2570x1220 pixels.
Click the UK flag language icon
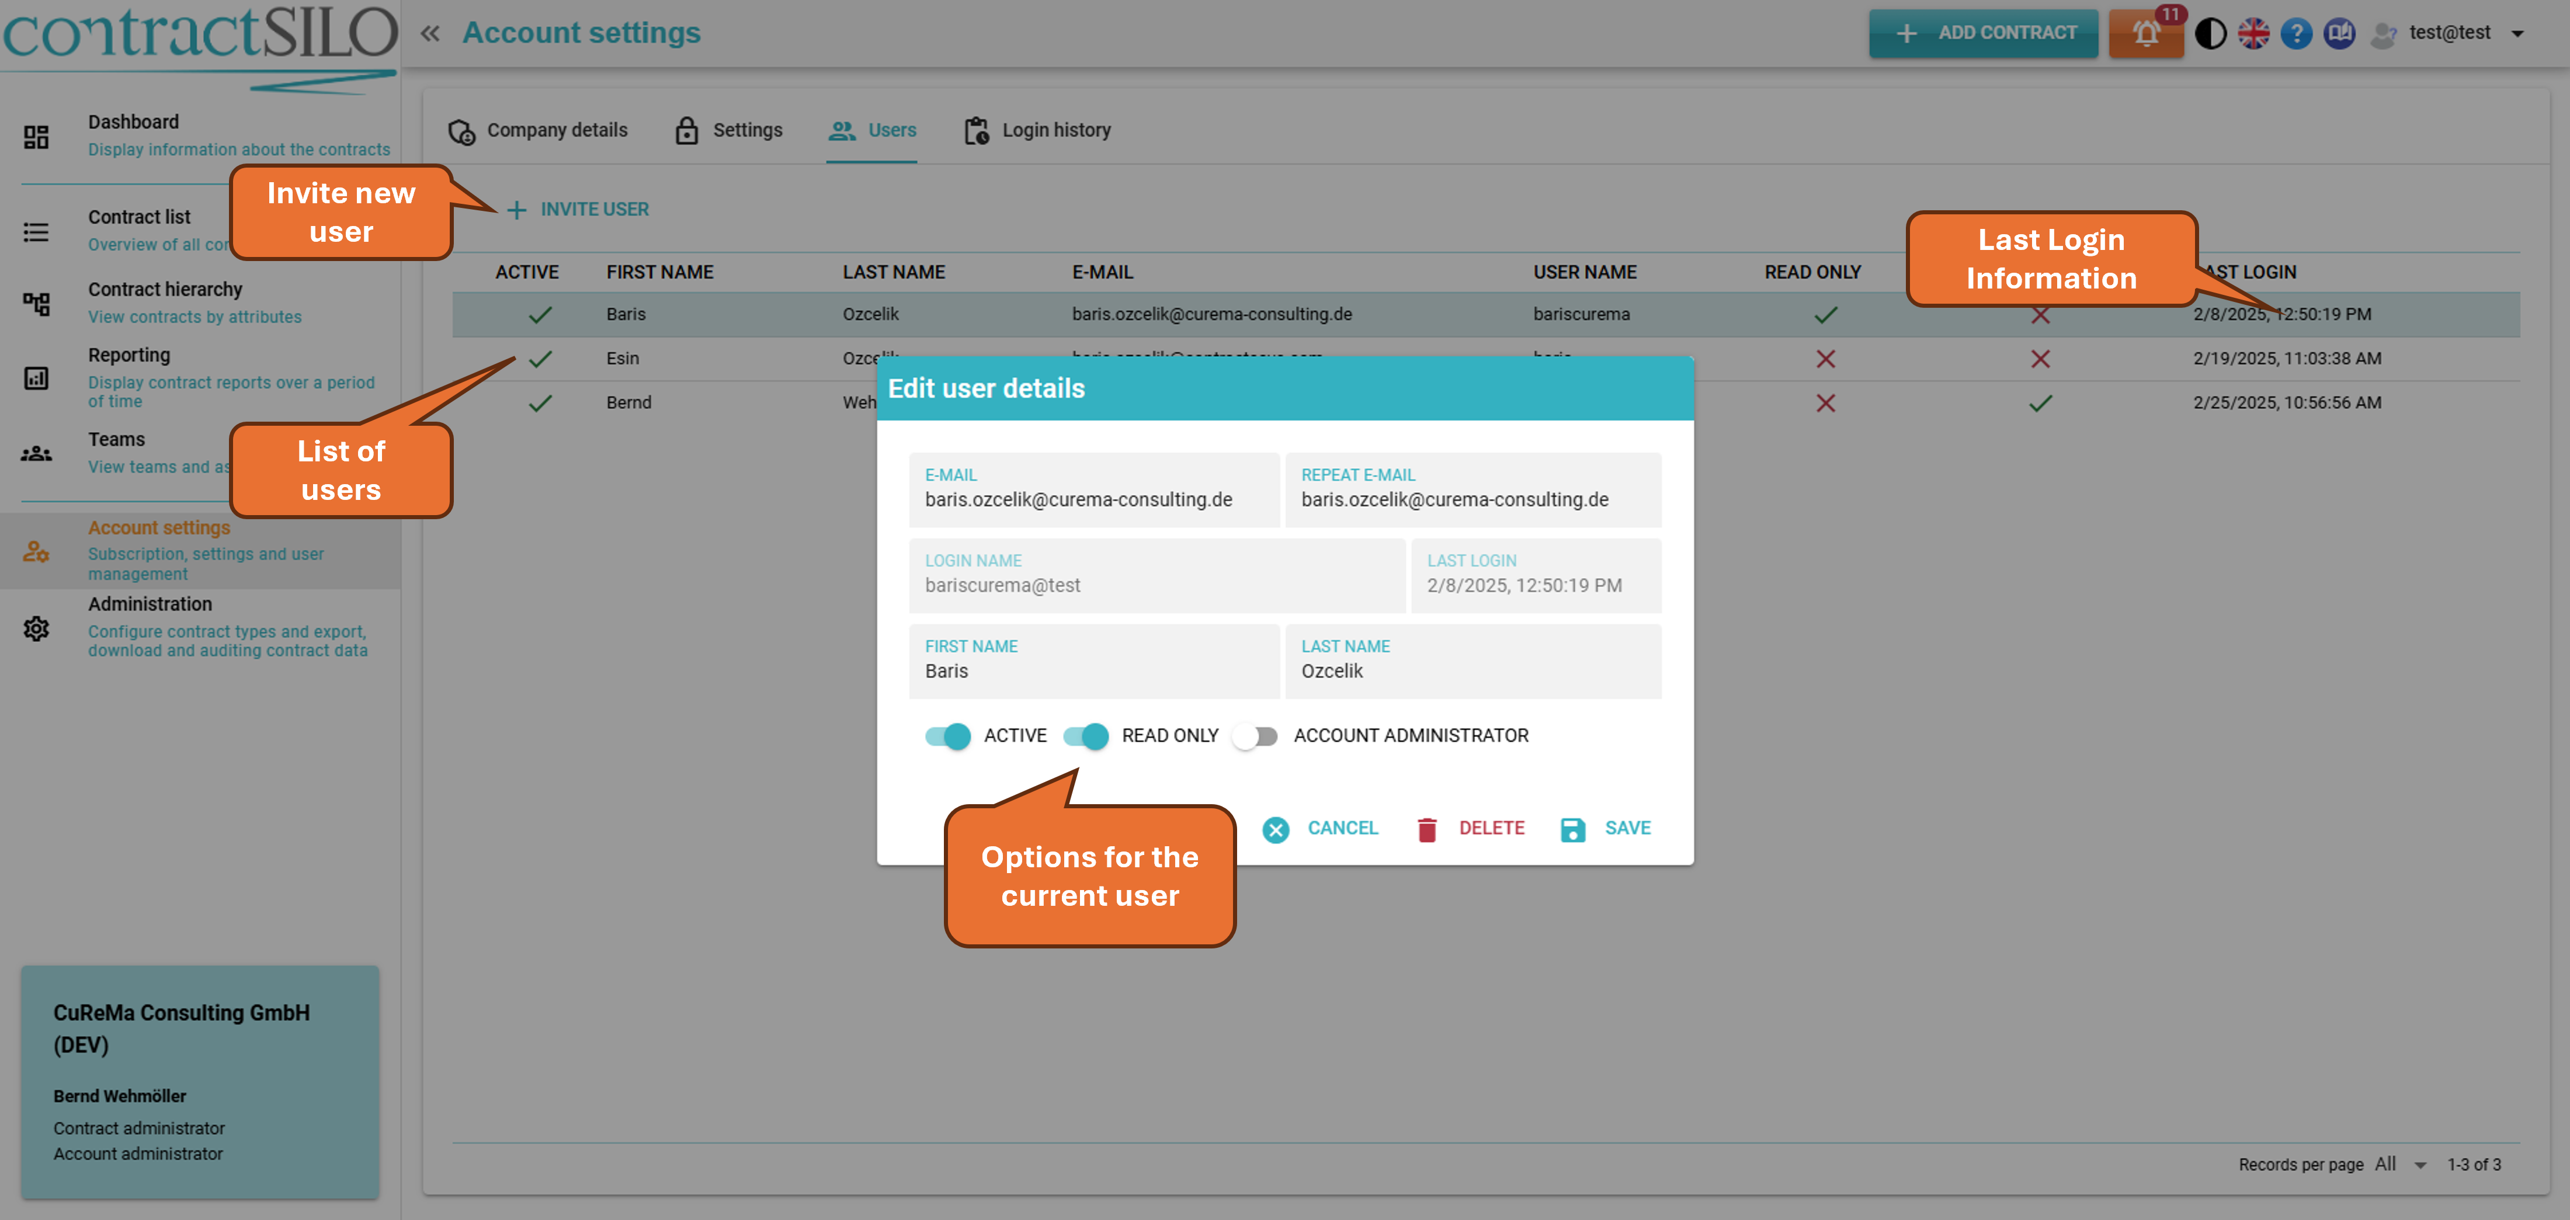tap(2253, 34)
